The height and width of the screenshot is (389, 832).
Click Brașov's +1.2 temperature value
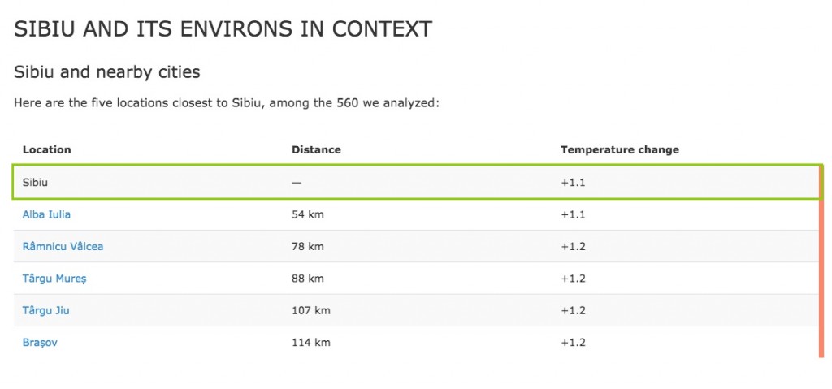point(573,342)
